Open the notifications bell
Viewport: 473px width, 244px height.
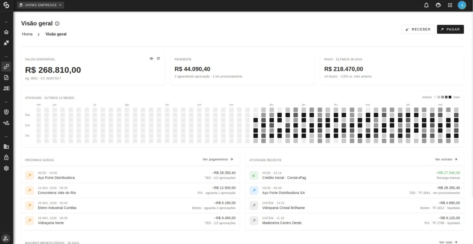426,5
